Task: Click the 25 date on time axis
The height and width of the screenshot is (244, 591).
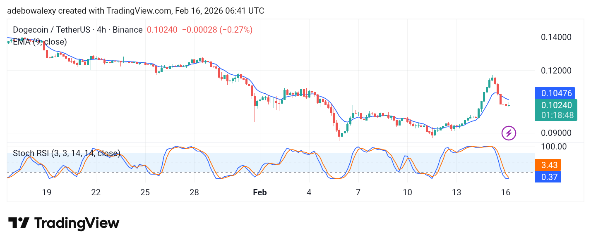Action: point(145,192)
